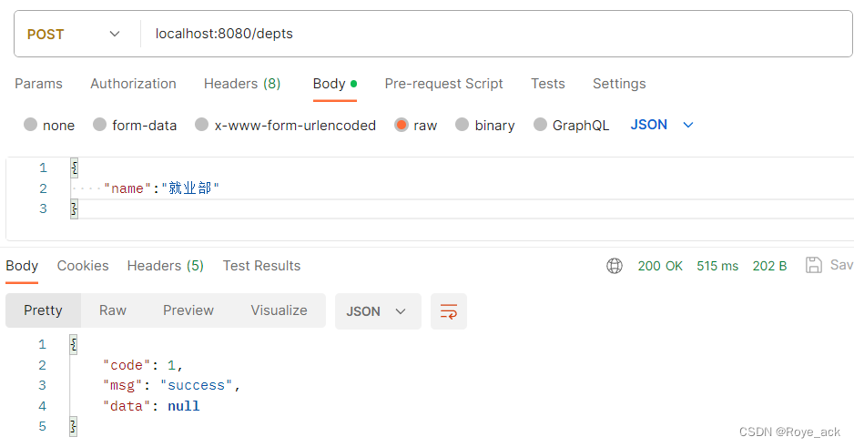Select the raw body radio button
This screenshot has width=854, height=447.
pos(402,125)
